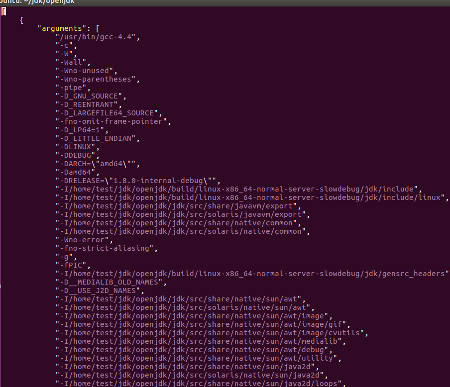Viewport: 450px width, 387px height.
Task: Click the sun/awt/image/cvutils line
Action: (x=212, y=333)
